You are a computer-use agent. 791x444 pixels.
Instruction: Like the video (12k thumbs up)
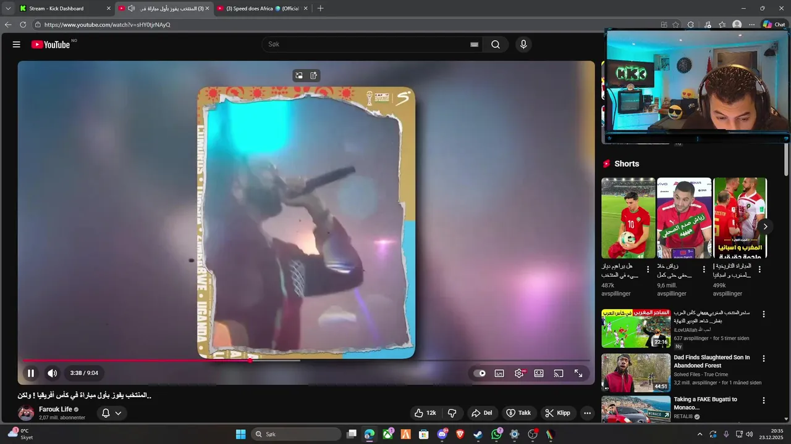tap(425, 413)
